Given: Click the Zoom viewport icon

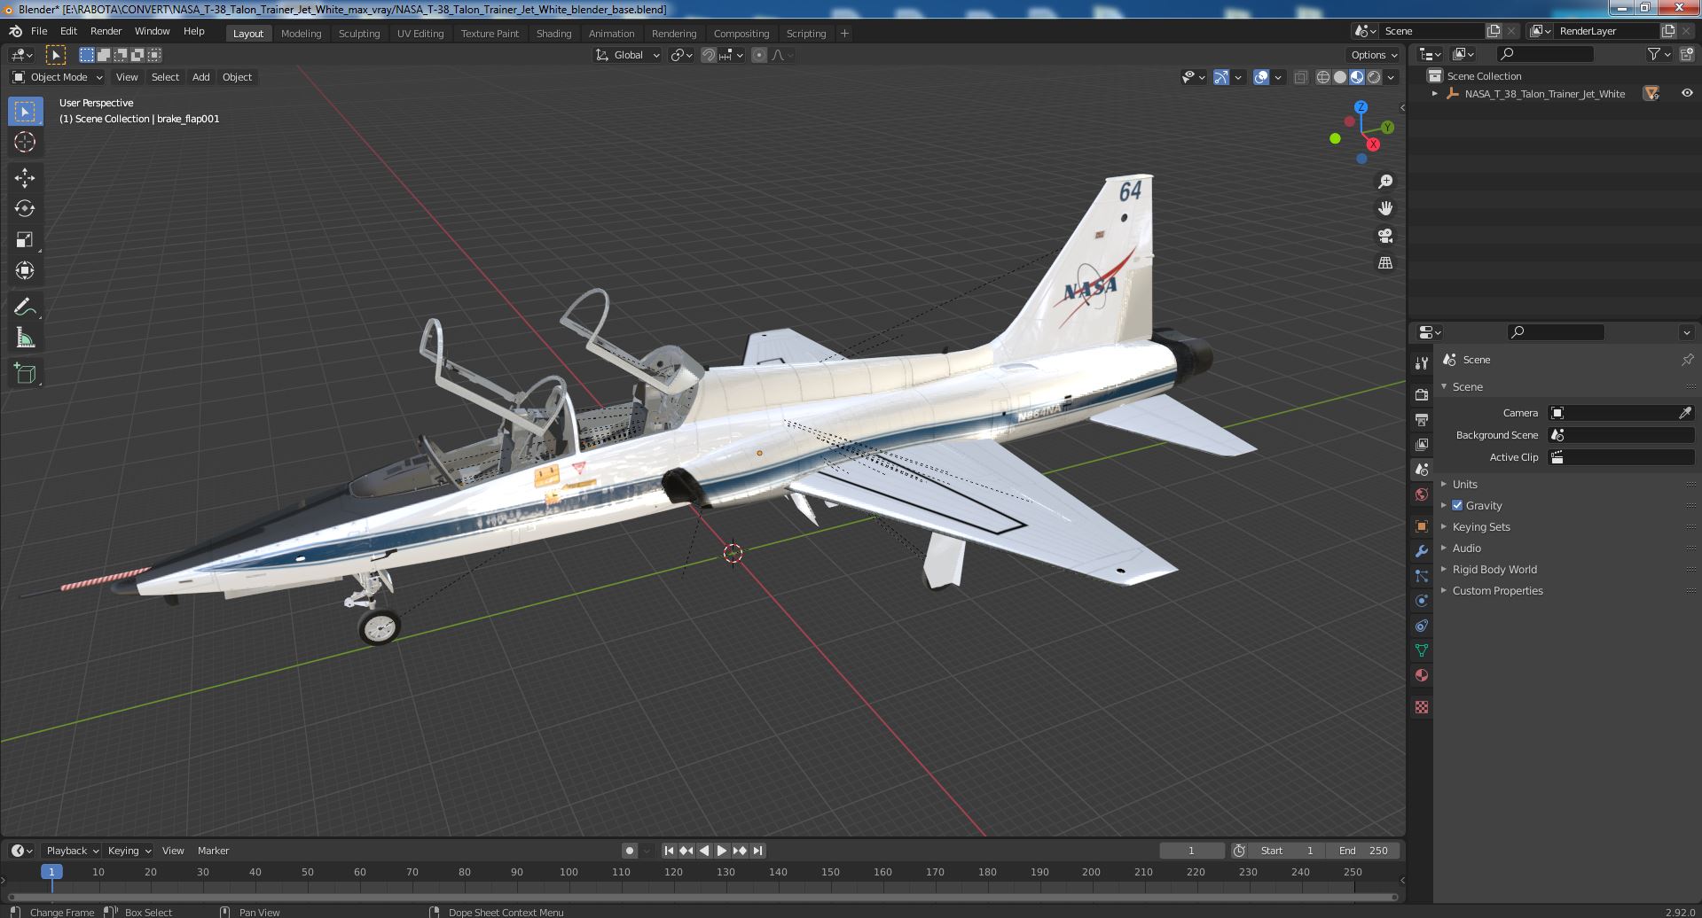Looking at the screenshot, I should [x=1384, y=182].
